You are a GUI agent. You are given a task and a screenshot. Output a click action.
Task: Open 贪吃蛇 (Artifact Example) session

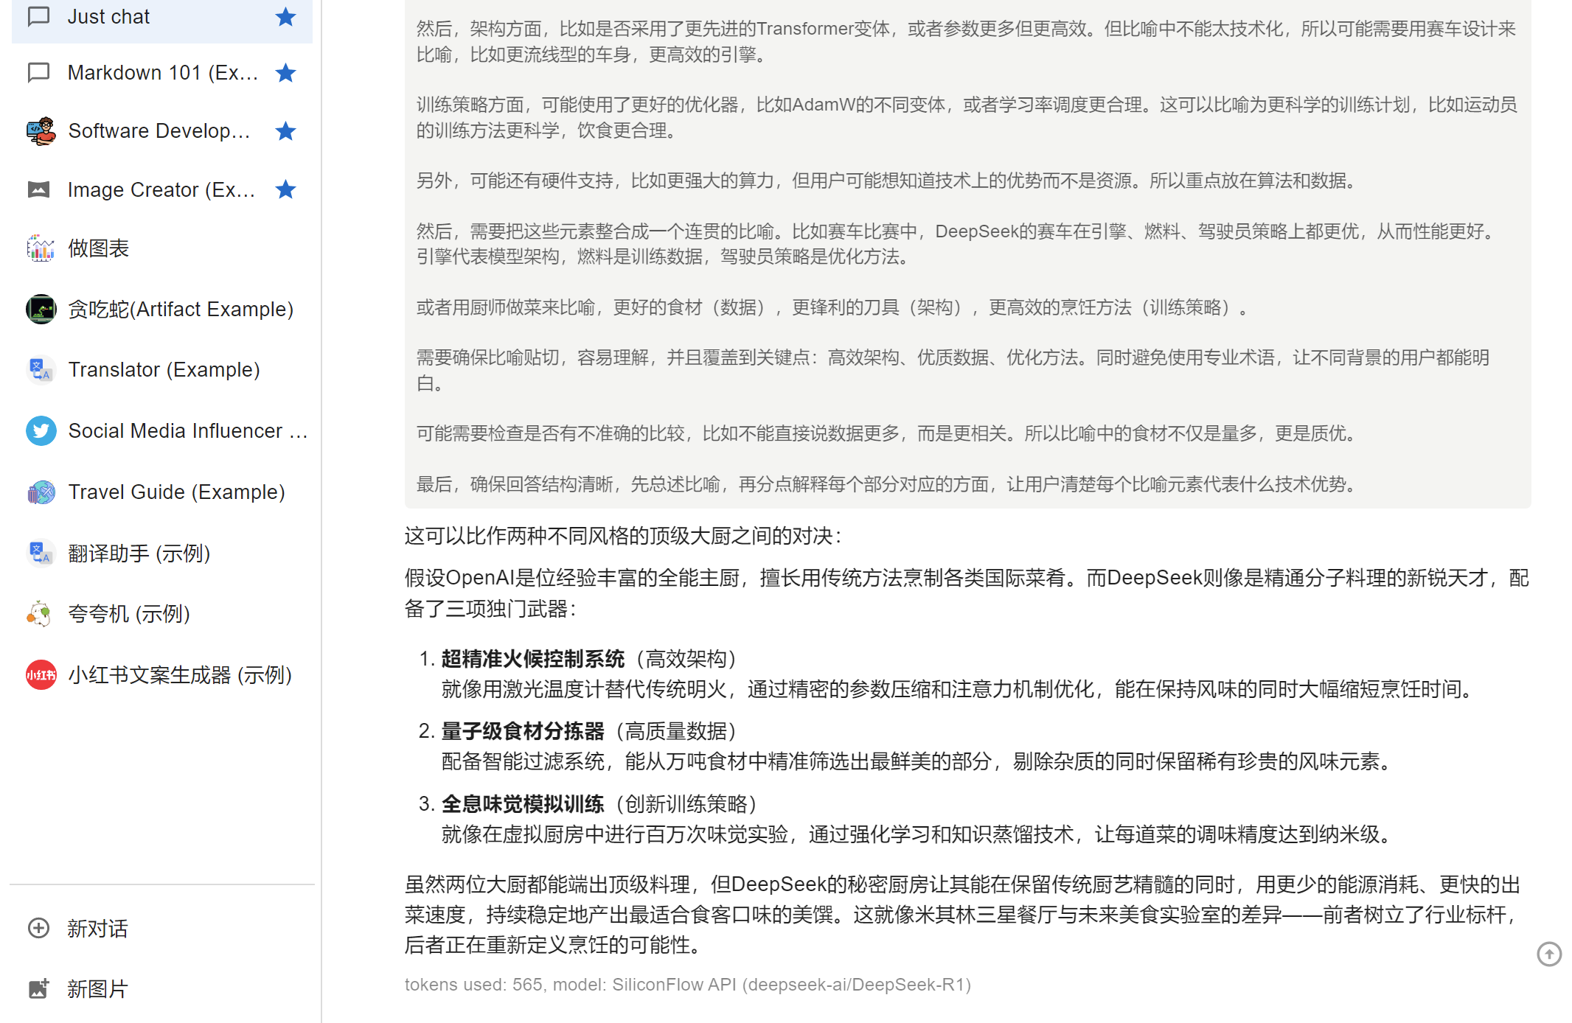coord(180,309)
